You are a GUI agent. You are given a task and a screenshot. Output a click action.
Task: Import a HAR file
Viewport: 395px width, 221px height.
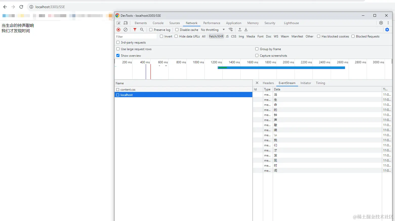click(x=240, y=30)
